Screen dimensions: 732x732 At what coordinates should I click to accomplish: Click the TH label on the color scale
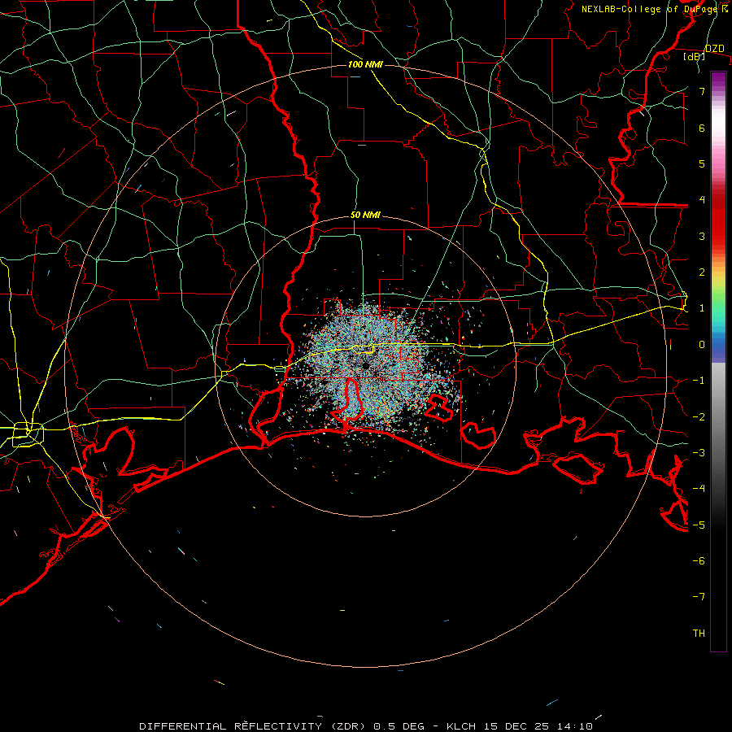(x=699, y=634)
